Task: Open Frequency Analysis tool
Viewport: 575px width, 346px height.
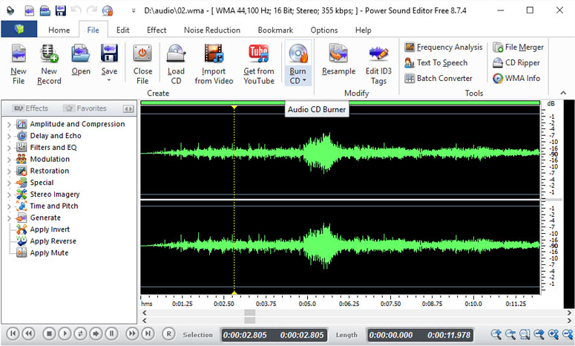Action: coord(442,47)
